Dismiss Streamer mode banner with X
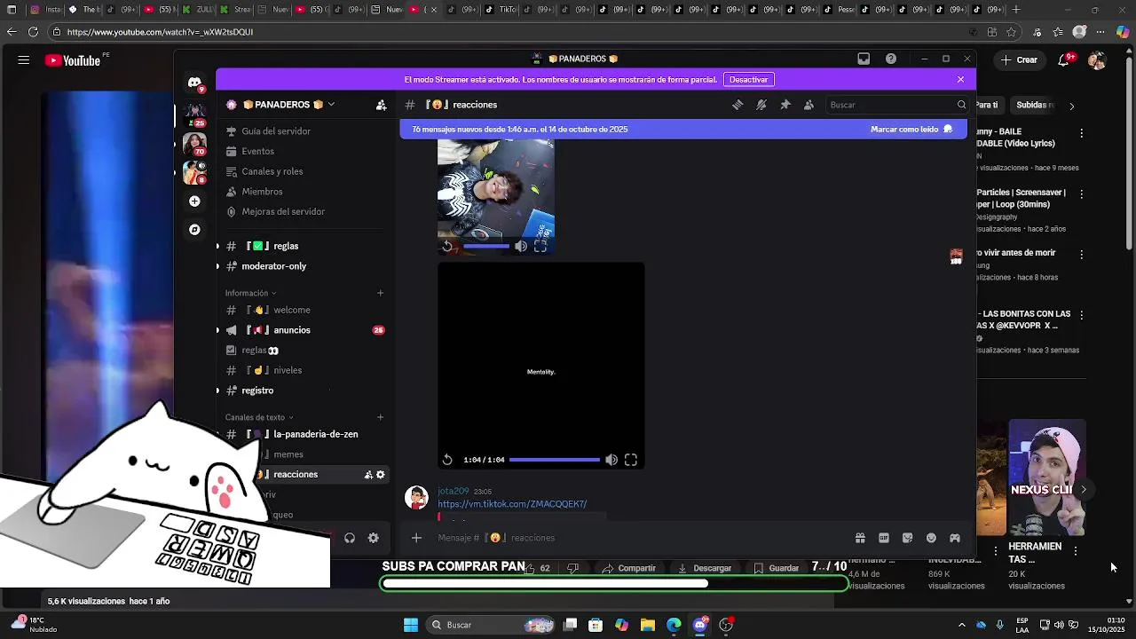Image resolution: width=1136 pixels, height=639 pixels. (960, 79)
